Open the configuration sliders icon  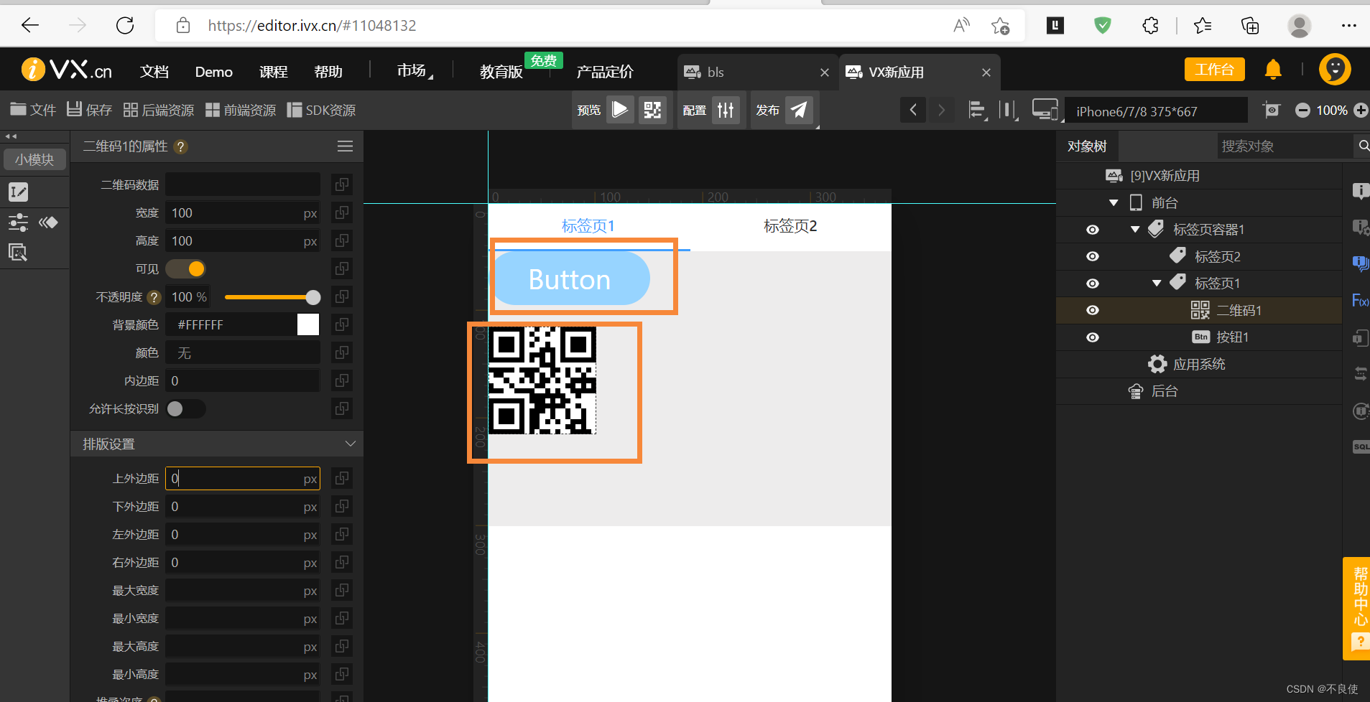726,110
